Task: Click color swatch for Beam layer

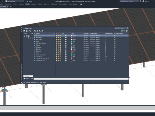Action: coord(71,41)
